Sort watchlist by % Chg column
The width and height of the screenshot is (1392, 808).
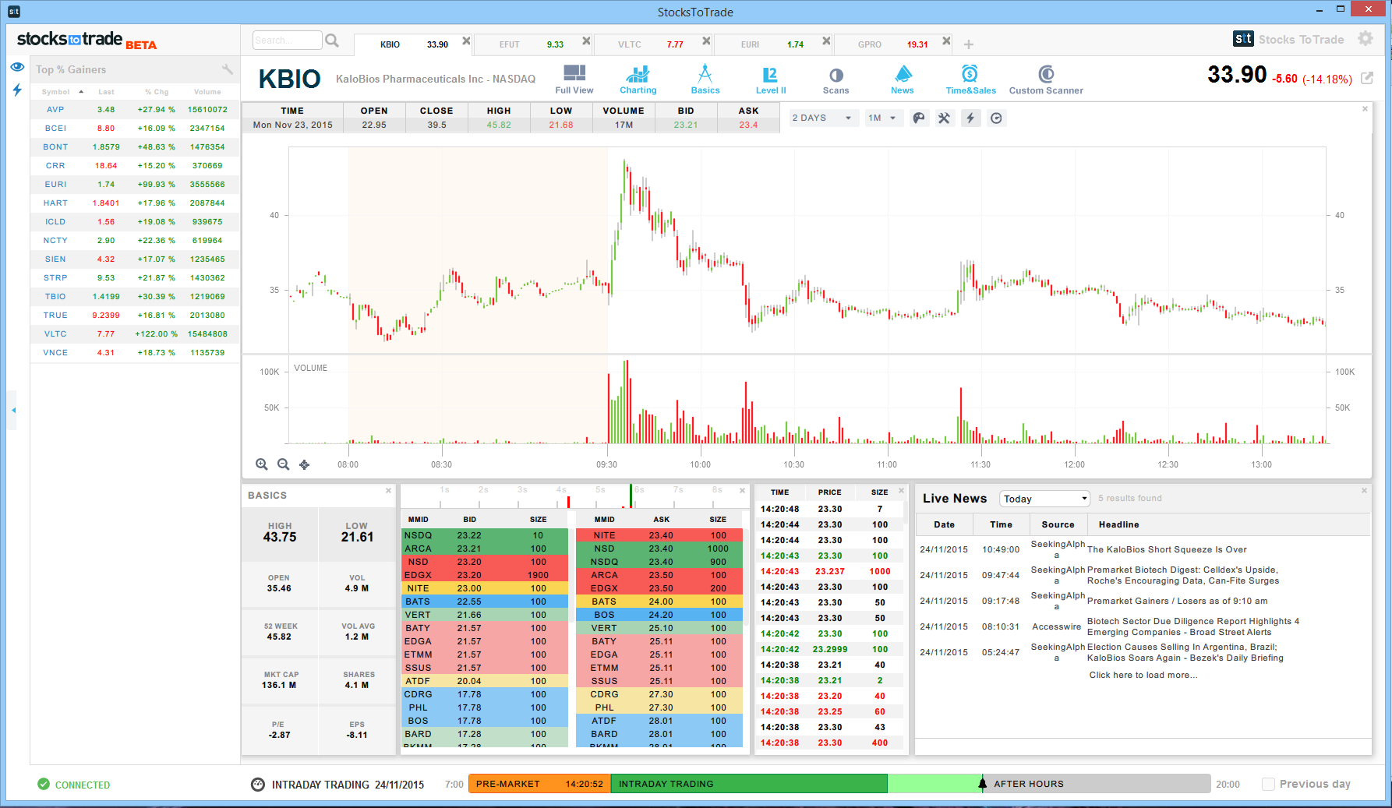point(157,92)
